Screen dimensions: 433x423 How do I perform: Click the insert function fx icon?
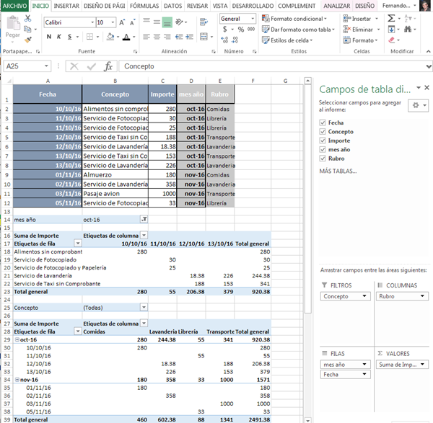[x=108, y=66]
